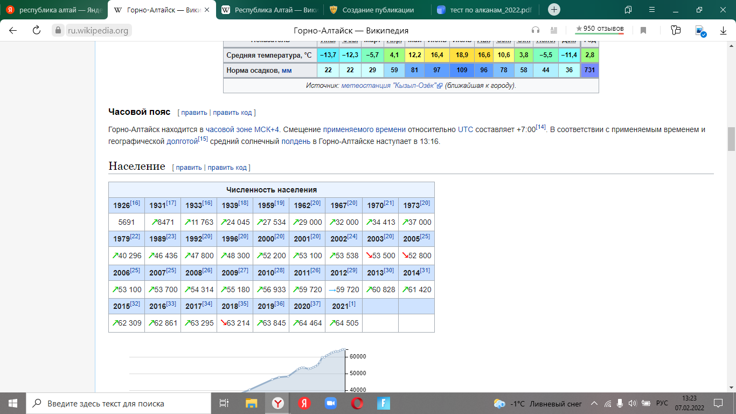Launch Opera from the taskbar
Screen dimensions: 736x414
click(x=356, y=403)
